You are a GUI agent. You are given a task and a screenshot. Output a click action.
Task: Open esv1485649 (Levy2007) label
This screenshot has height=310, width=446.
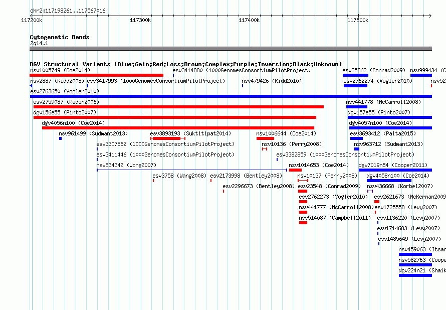[x=409, y=239]
